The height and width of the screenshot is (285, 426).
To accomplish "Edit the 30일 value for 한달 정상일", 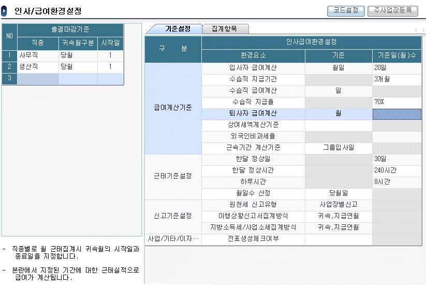I will (x=396, y=159).
